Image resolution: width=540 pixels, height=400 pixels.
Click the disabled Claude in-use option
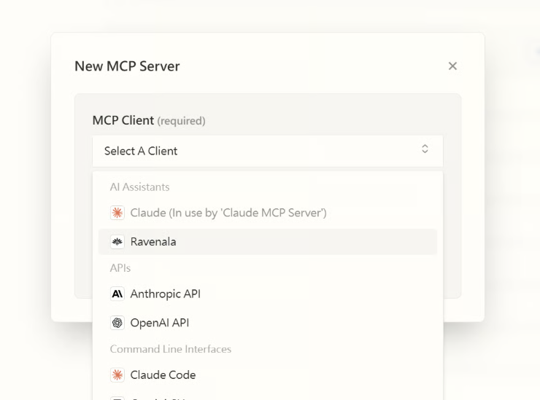228,213
